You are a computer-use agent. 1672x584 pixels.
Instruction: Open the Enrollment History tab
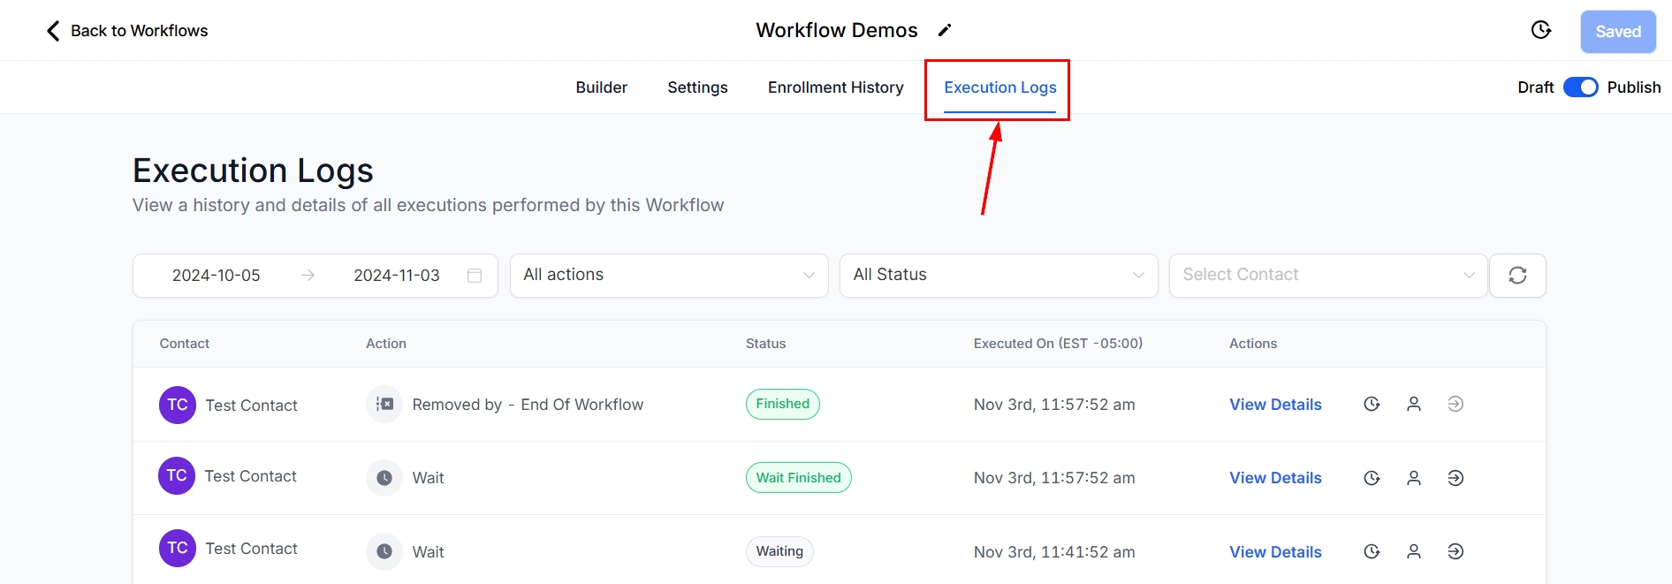(x=835, y=87)
